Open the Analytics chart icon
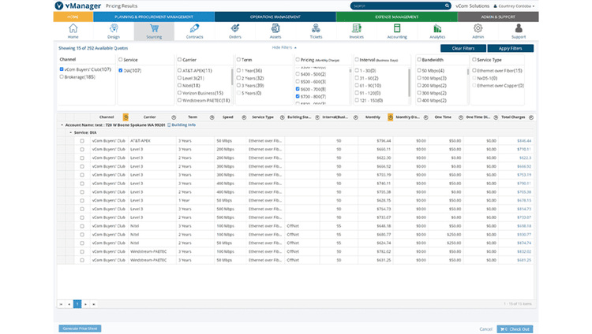Viewport: 592px width, 334px height. coord(437,28)
